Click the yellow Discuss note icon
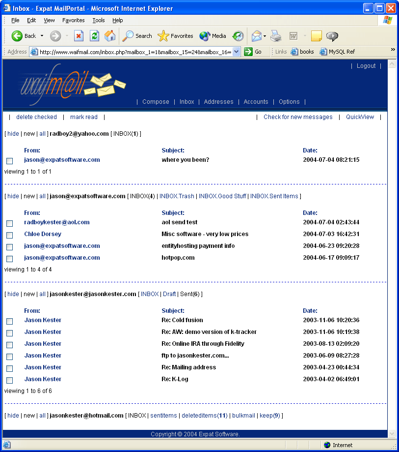The image size is (399, 452). tap(316, 36)
